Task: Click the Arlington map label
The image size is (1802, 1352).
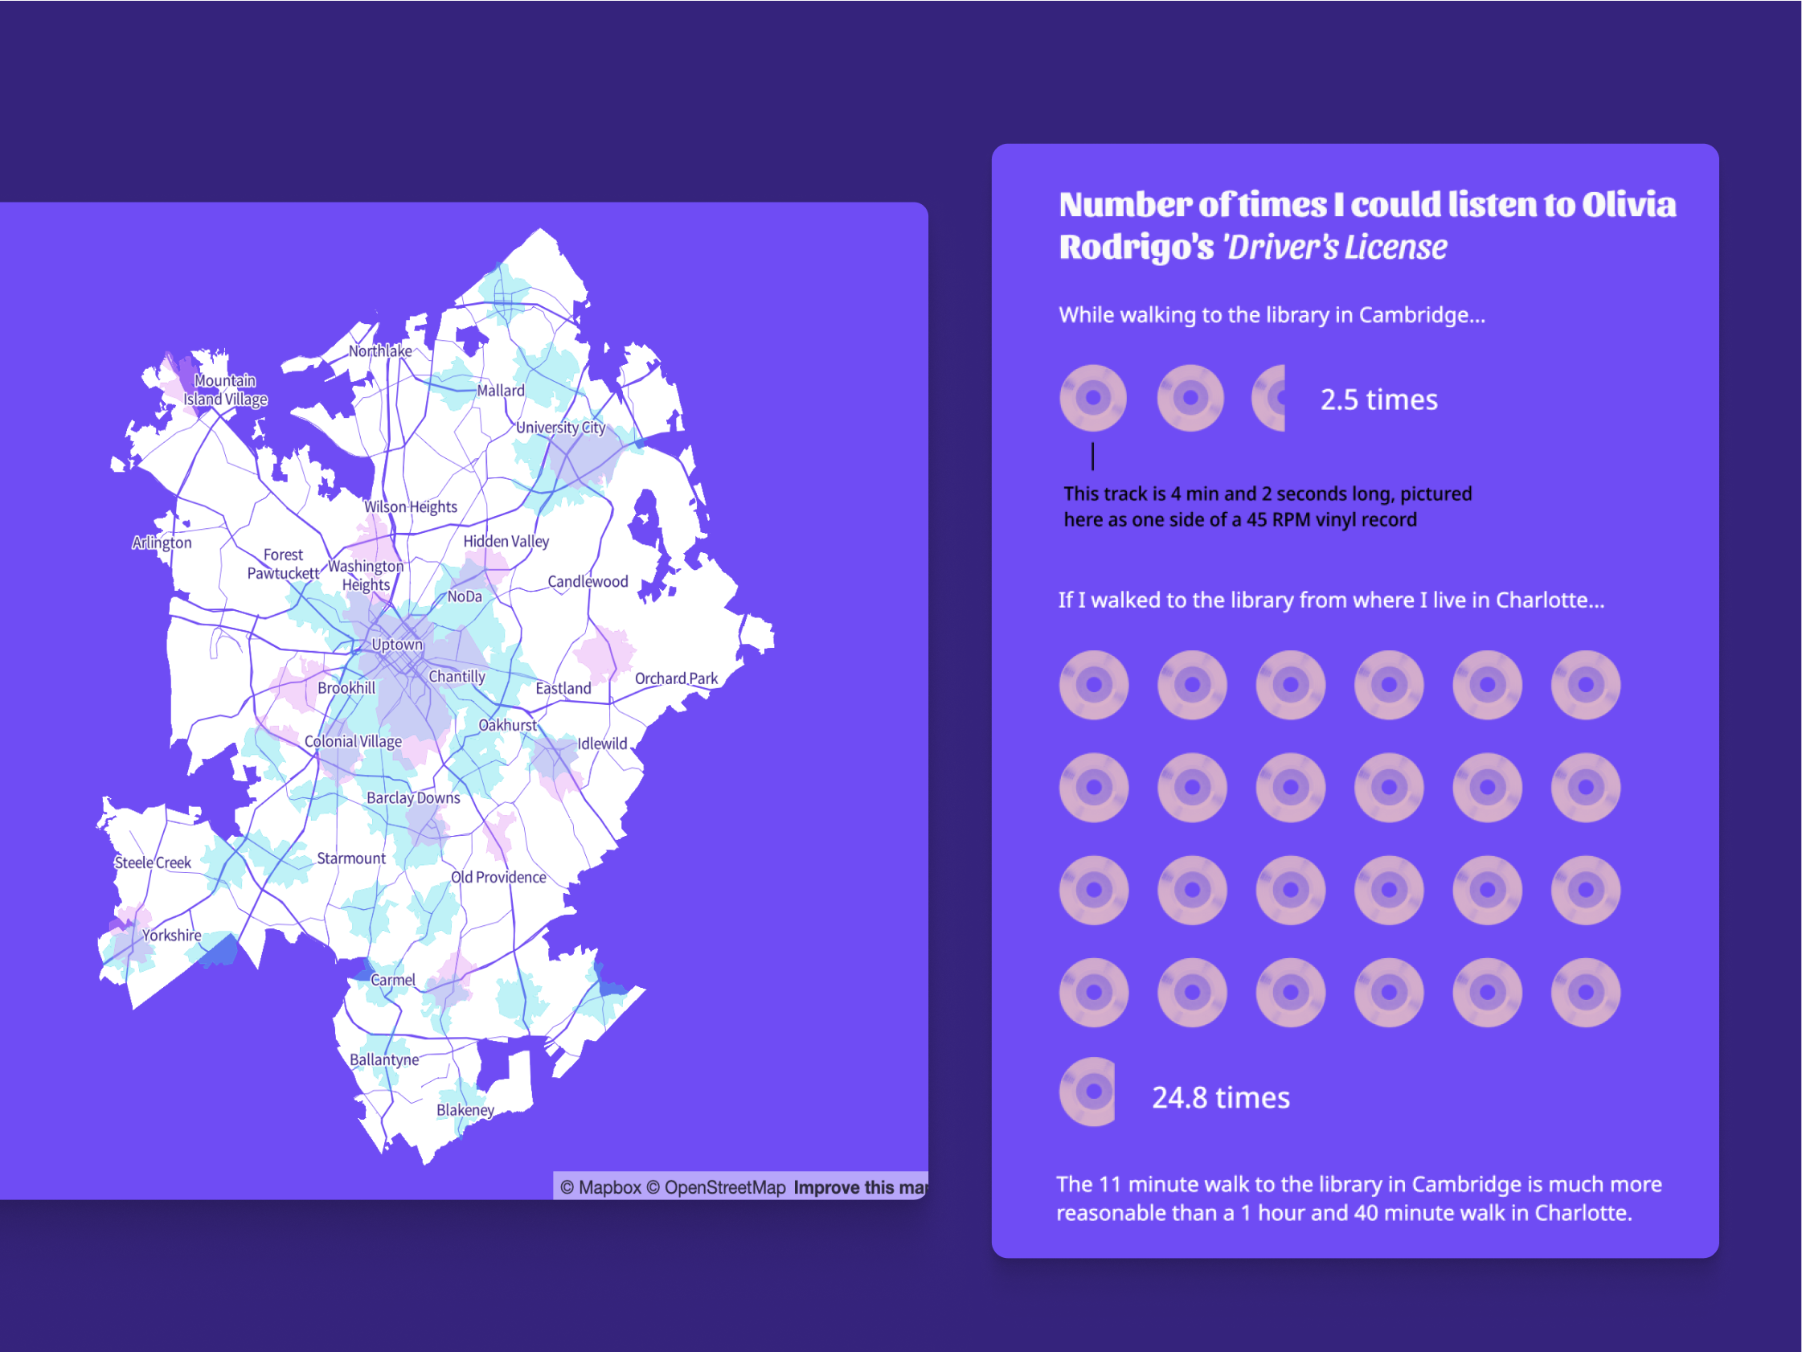Action: click(162, 543)
